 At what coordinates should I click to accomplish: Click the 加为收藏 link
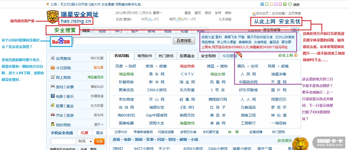[x=278, y=13]
